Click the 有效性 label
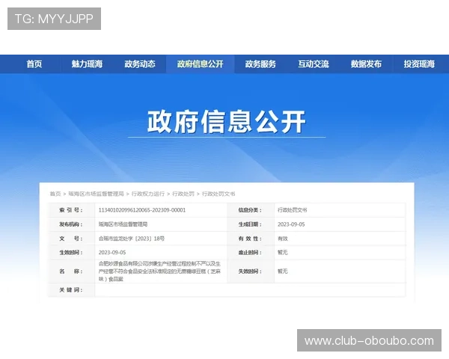This screenshot has height=359, width=449. tap(250, 239)
